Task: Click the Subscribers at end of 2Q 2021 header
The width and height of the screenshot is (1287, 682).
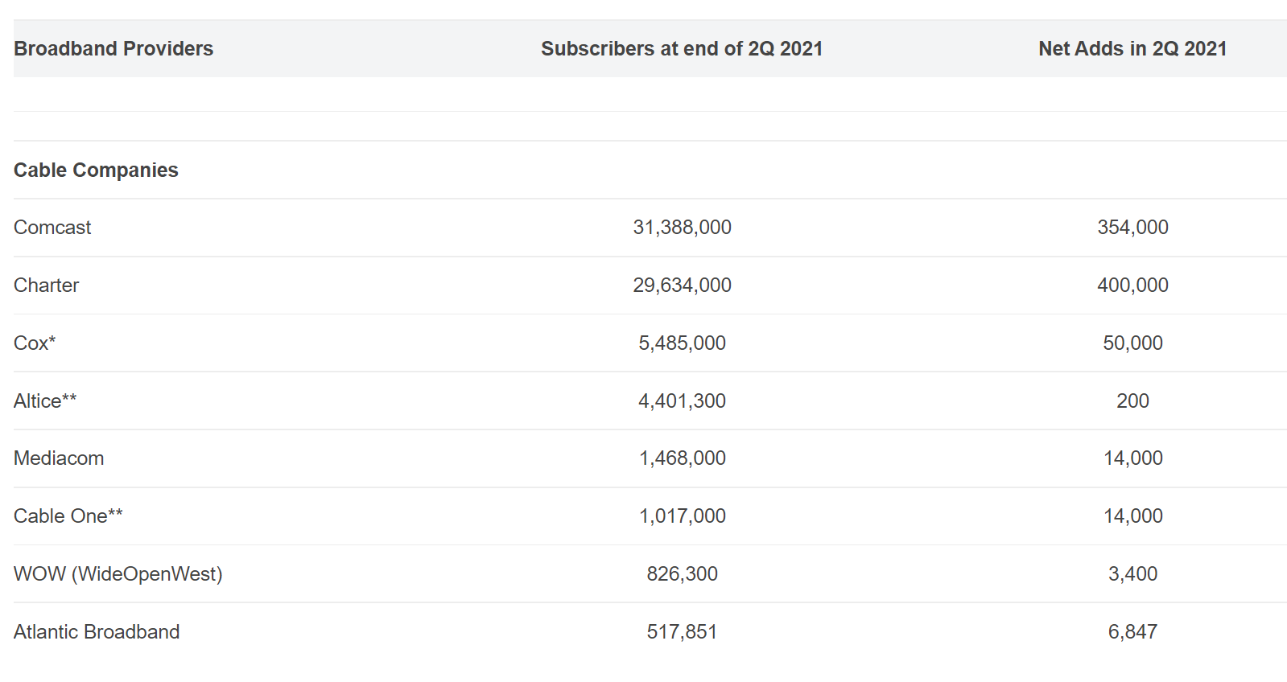Action: coord(681,49)
